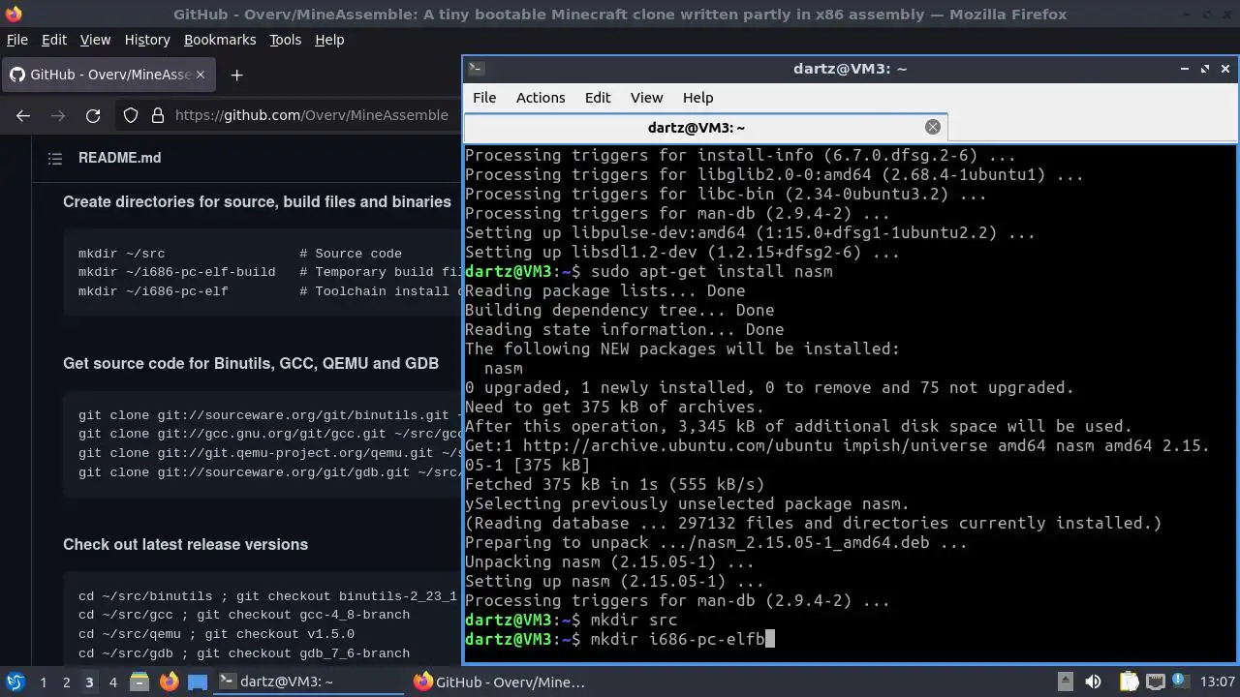
Task: Open the removable media eject tray icon
Action: pyautogui.click(x=1065, y=682)
